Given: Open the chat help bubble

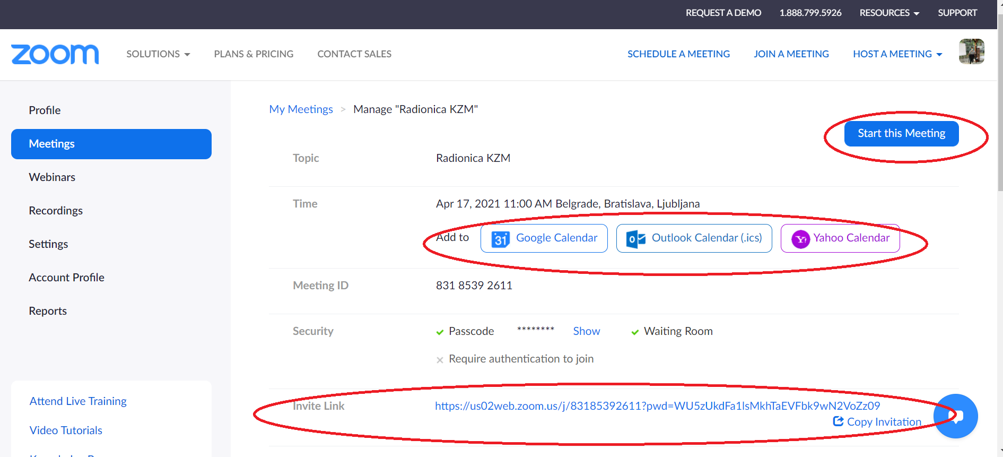Looking at the screenshot, I should pyautogui.click(x=956, y=416).
